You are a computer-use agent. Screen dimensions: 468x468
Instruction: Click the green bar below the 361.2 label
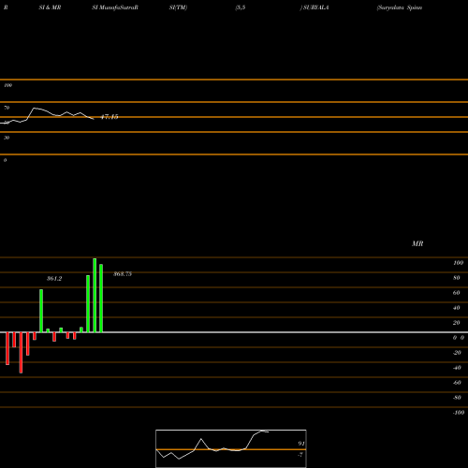coord(41,311)
